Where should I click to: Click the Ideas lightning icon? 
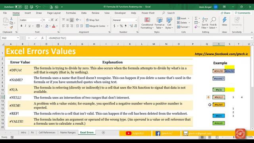coord(224,21)
